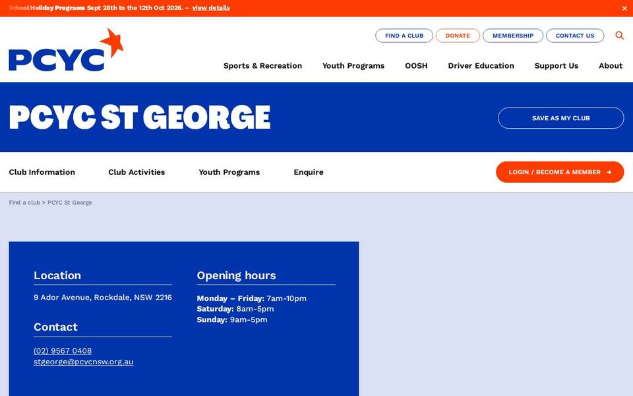Viewport: 633px width, 396px height.
Task: Click the Donate button
Action: click(458, 36)
